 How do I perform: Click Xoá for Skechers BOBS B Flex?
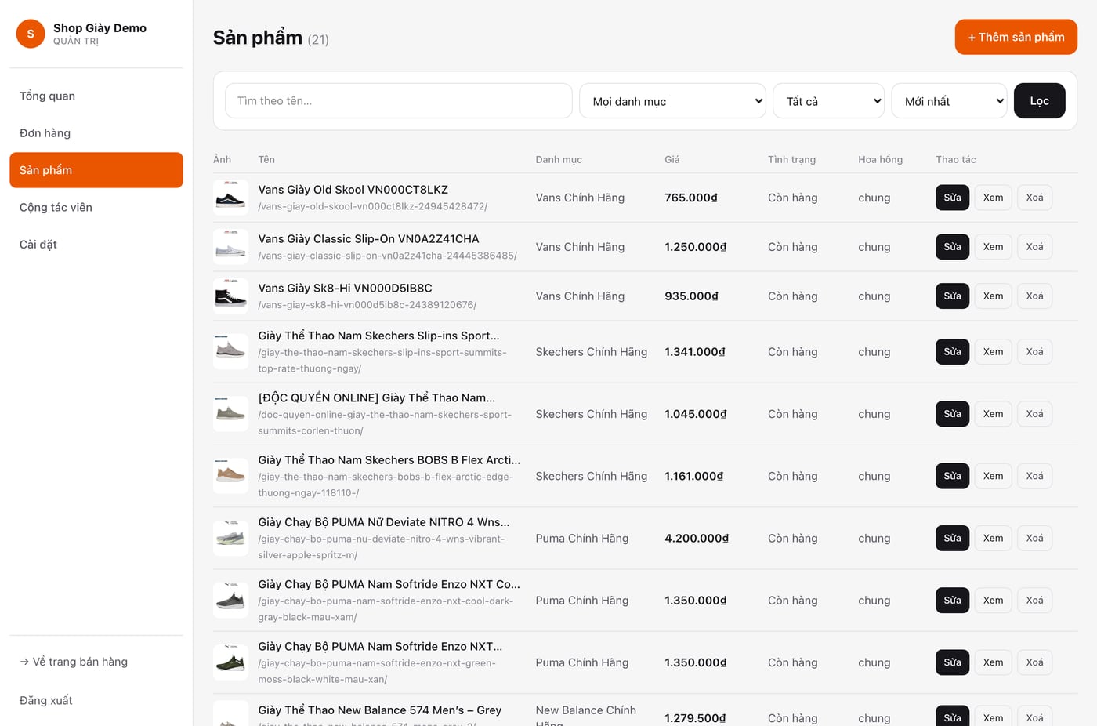pyautogui.click(x=1034, y=476)
